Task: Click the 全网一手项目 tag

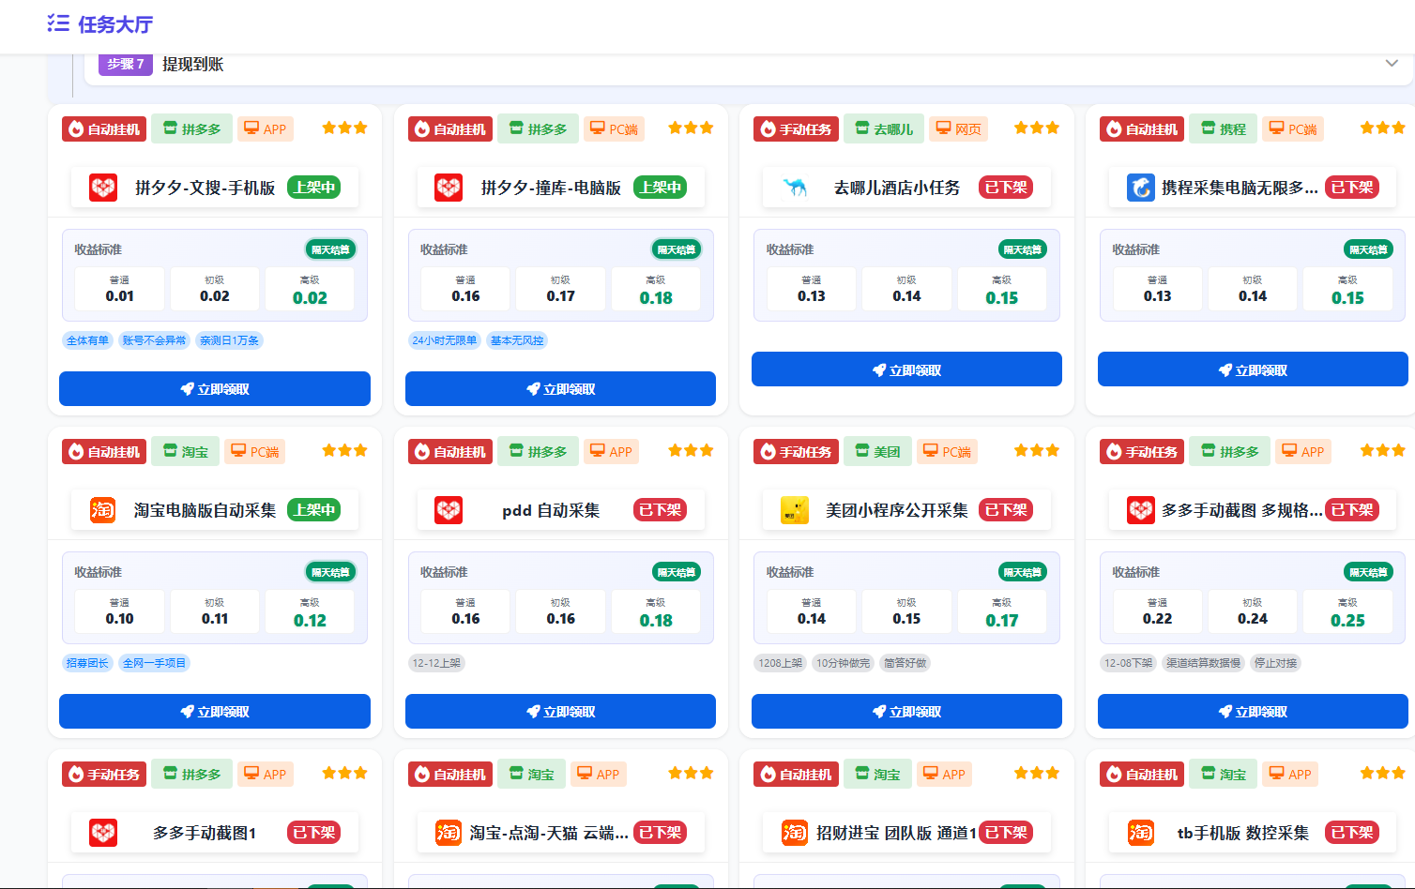Action: (x=155, y=663)
